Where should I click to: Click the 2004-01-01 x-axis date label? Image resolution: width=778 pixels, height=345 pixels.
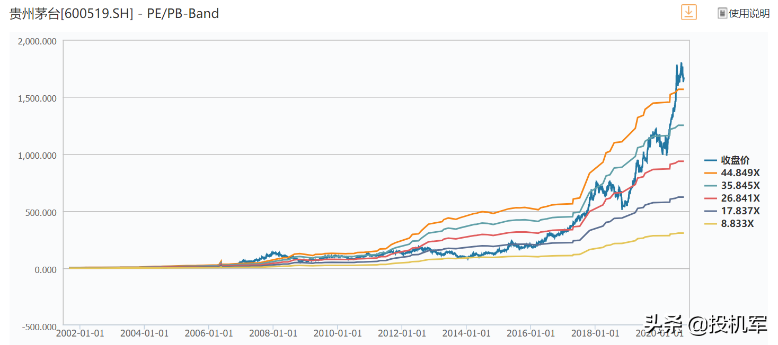pyautogui.click(x=144, y=333)
